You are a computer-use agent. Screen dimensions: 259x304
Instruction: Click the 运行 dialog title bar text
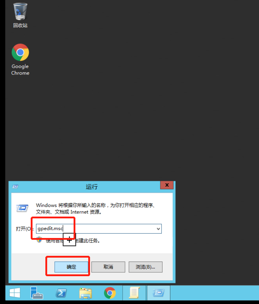tap(92, 187)
